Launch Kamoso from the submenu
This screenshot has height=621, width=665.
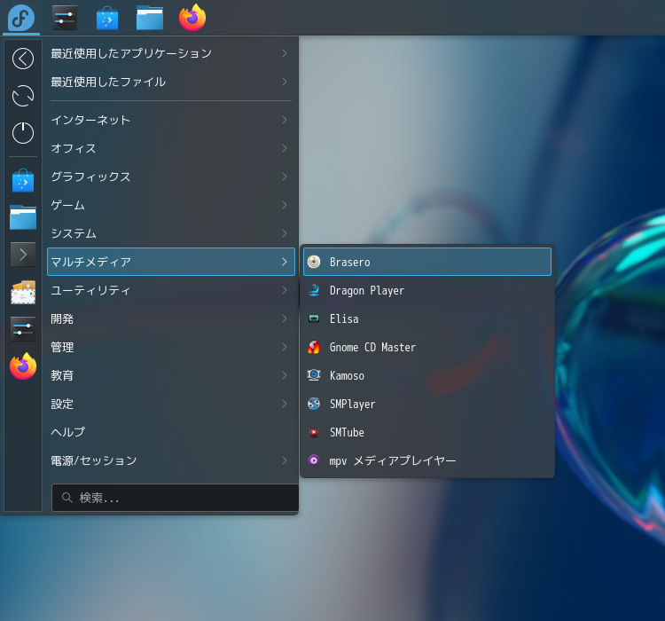[x=427, y=375]
